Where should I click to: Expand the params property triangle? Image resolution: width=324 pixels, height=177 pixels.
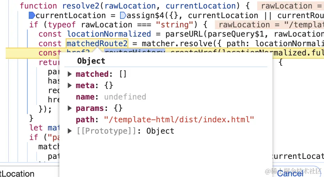[x=70, y=108]
